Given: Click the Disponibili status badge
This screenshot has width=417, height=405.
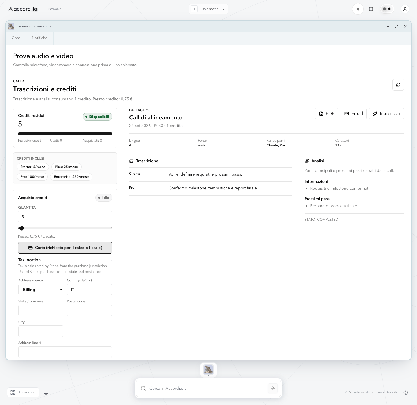Looking at the screenshot, I should pos(97,117).
